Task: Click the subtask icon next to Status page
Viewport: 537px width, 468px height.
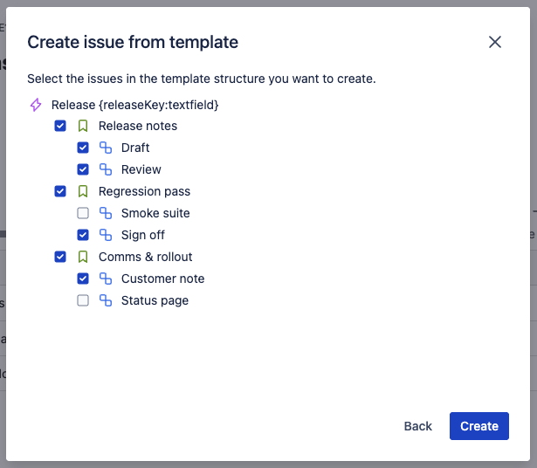Action: (x=106, y=300)
